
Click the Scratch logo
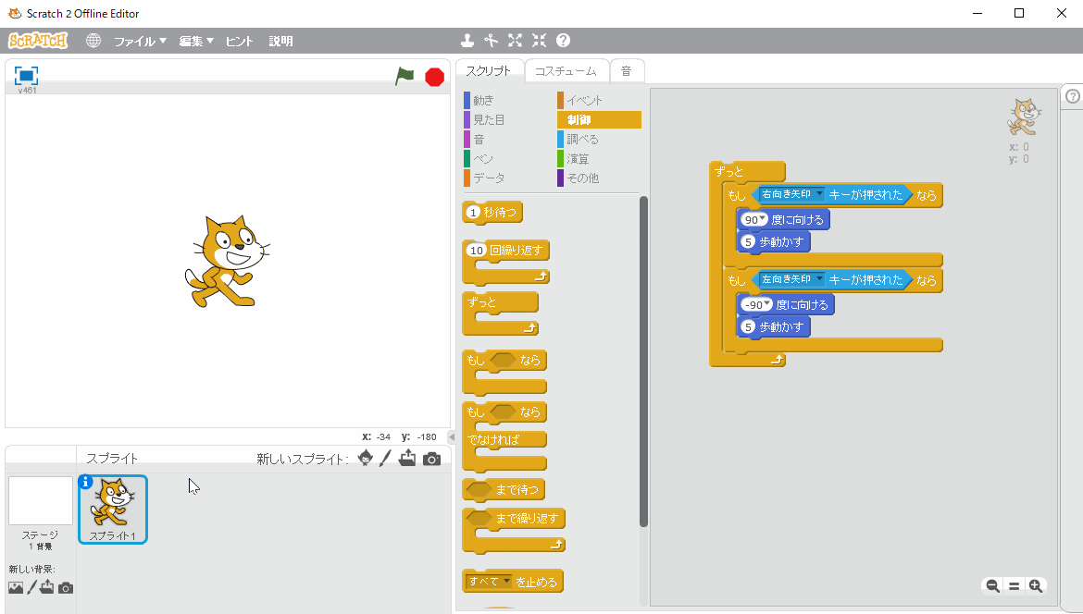[38, 41]
